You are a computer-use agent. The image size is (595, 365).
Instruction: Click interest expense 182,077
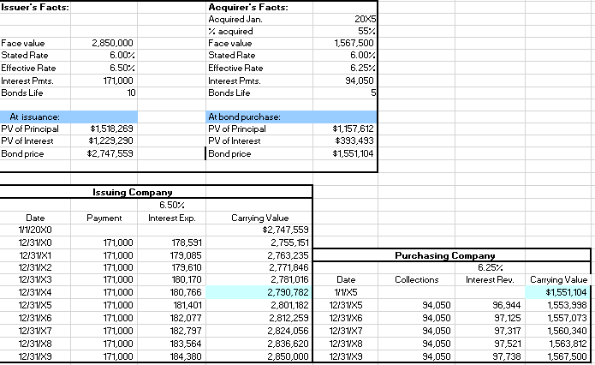(x=186, y=318)
